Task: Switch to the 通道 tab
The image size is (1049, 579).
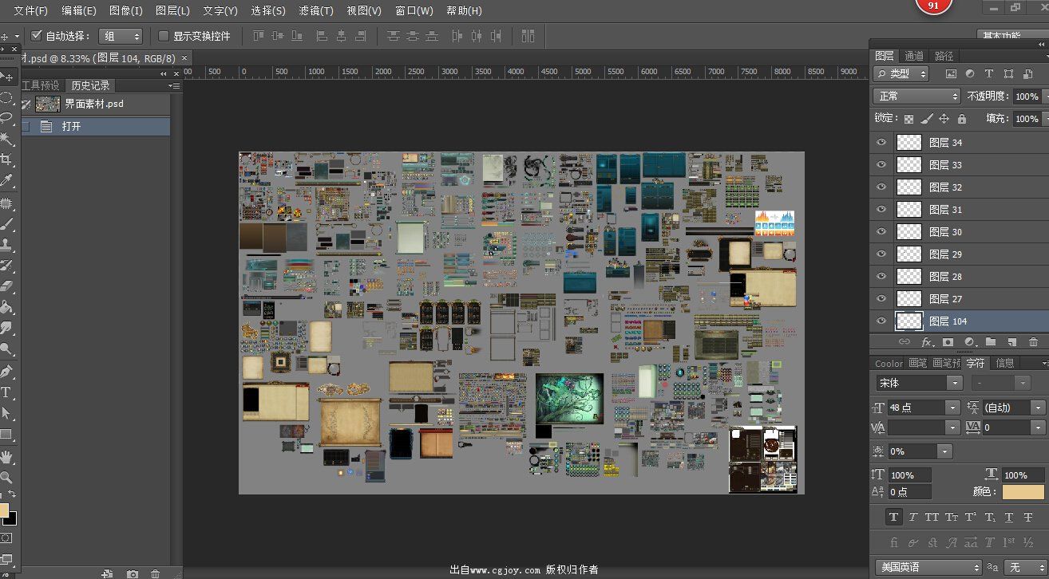Action: point(914,56)
